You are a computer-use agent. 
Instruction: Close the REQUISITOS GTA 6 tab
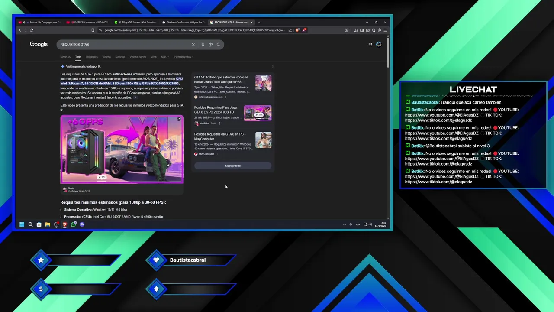click(252, 22)
